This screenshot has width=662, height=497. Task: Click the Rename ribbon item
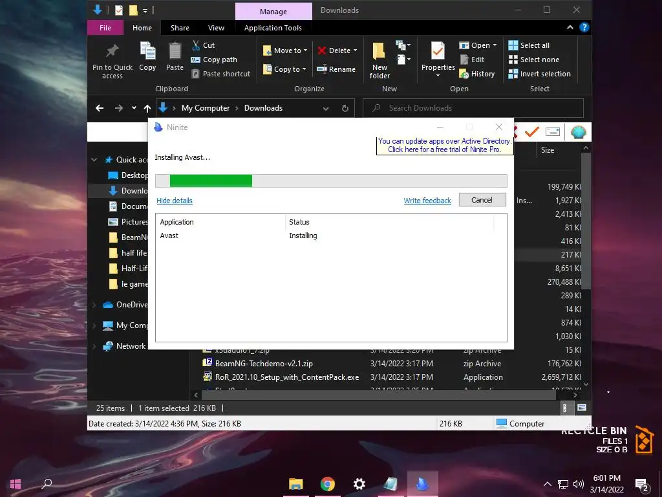click(336, 69)
